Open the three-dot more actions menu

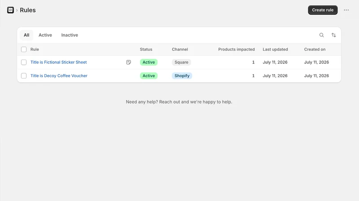(x=346, y=10)
